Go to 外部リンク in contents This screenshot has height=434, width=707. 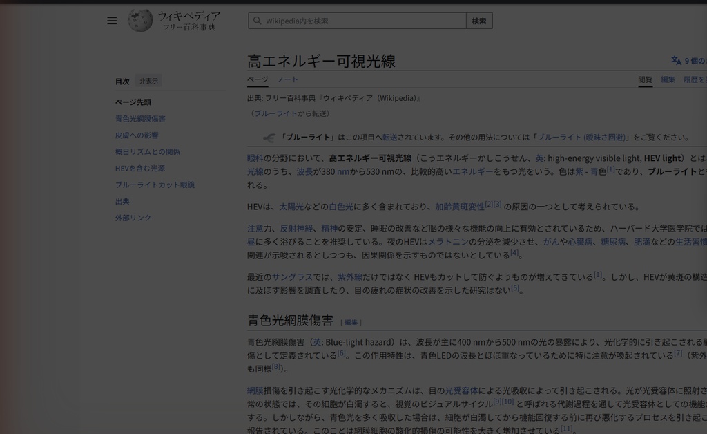[x=133, y=218]
